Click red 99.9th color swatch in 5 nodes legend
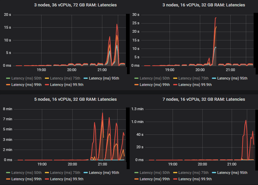The width and height of the screenshot is (258, 185). tap(47, 179)
